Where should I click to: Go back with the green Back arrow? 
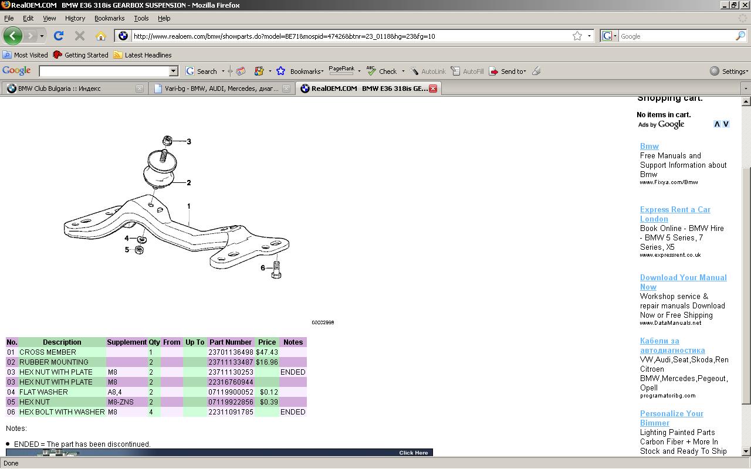point(12,36)
